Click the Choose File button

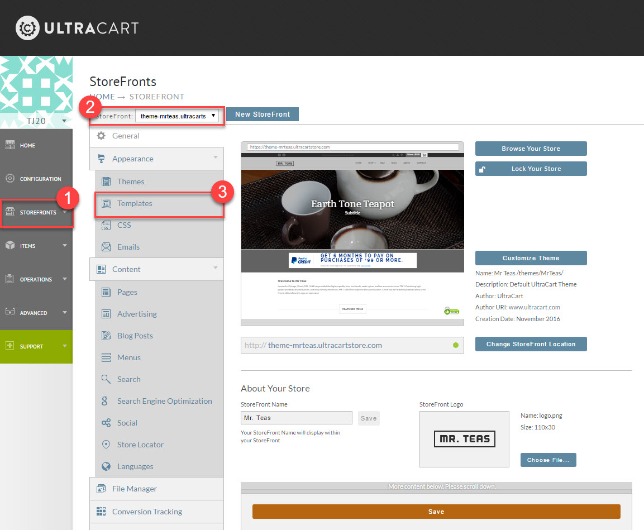point(548,460)
